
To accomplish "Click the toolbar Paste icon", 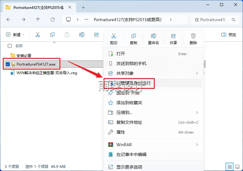I will [67, 35].
